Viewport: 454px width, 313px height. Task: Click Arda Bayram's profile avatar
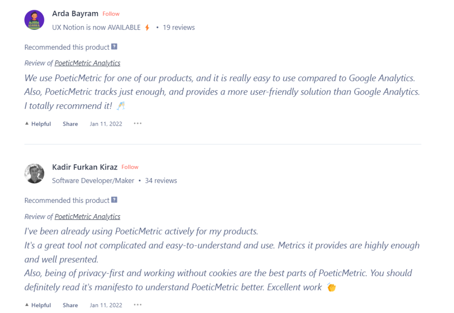click(34, 20)
